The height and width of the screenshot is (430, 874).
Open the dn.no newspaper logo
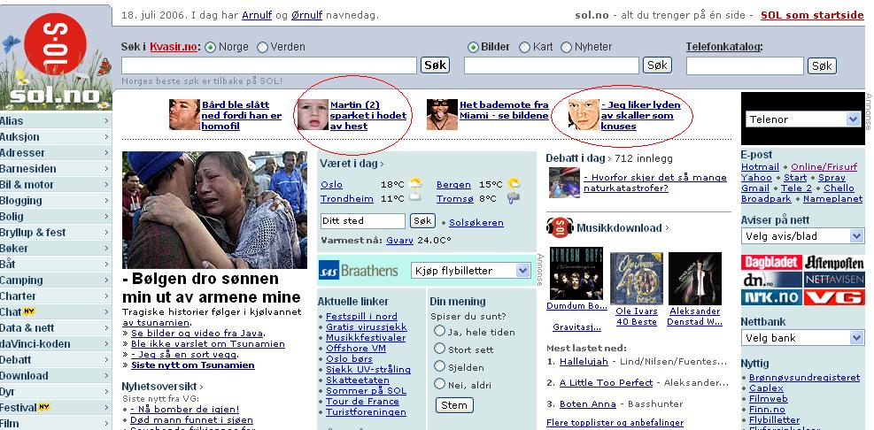pos(771,280)
